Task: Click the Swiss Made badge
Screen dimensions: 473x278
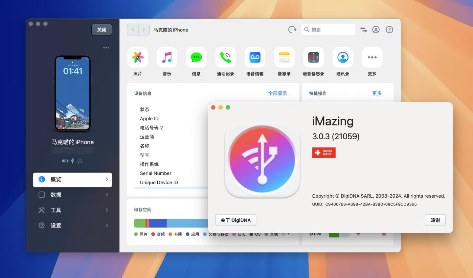Action: click(324, 153)
